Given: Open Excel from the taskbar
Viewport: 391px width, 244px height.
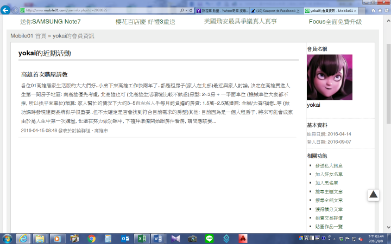Looking at the screenshot, I should click(x=142, y=239).
